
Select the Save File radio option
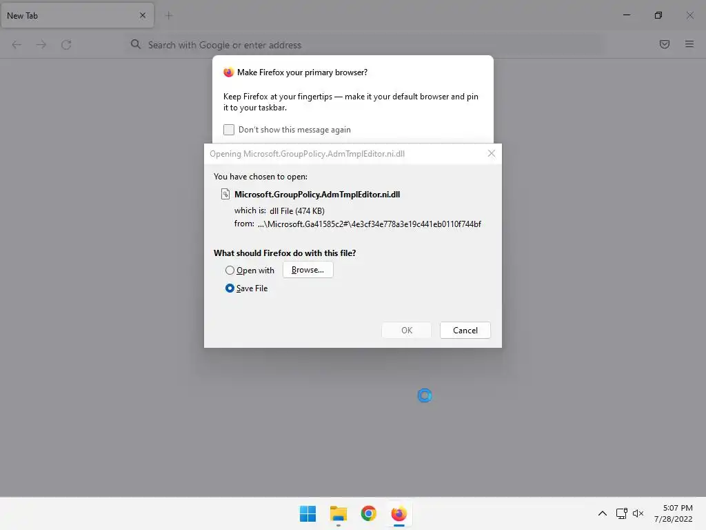point(230,288)
